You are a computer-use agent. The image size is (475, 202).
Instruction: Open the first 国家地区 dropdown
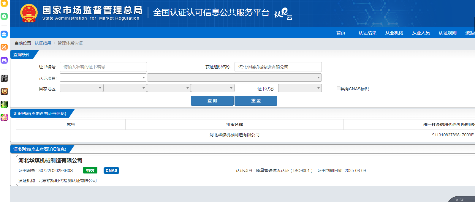click(x=81, y=88)
